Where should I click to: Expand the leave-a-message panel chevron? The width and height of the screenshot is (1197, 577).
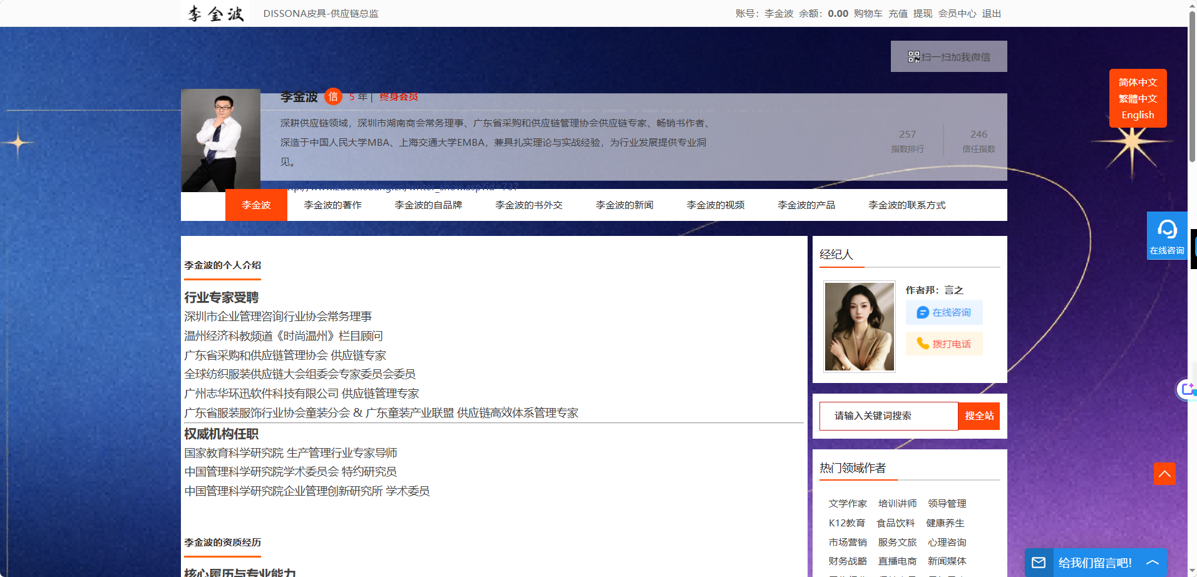click(x=1153, y=563)
